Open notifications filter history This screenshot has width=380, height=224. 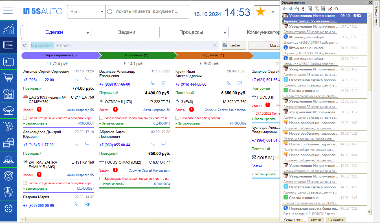(x=323, y=9)
